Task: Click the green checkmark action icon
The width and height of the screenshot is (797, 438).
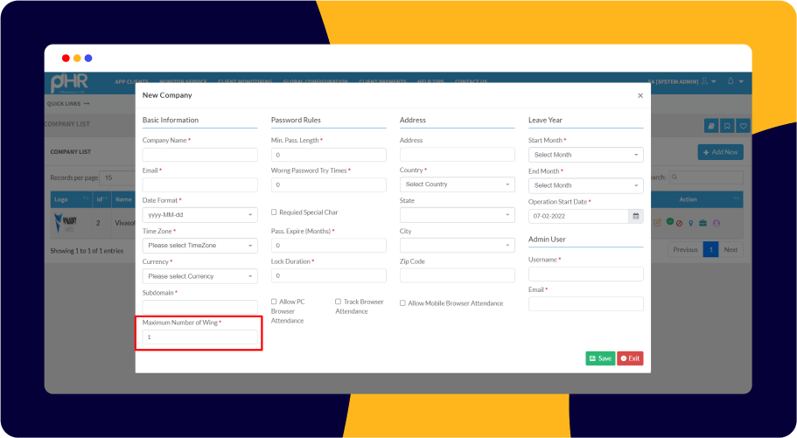Action: [x=670, y=221]
